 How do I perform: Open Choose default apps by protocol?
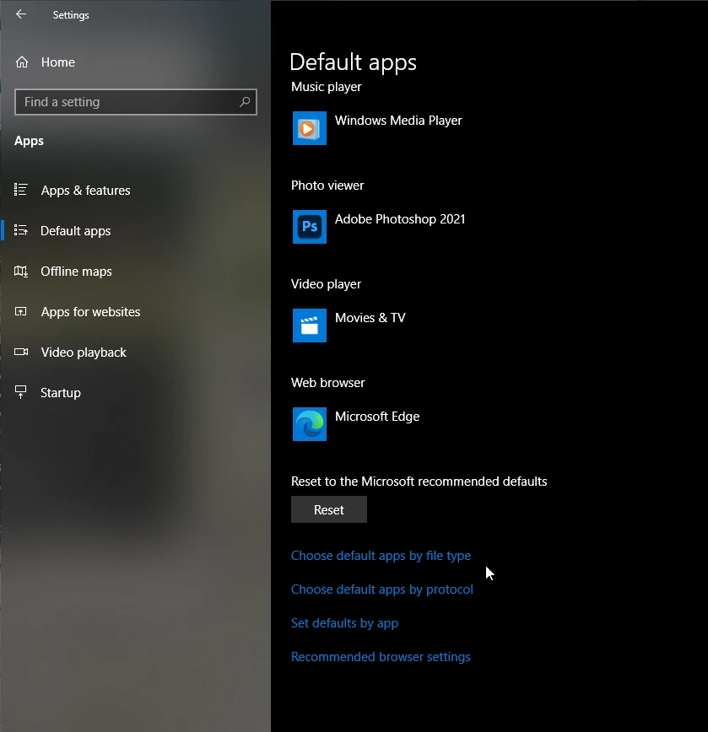(382, 589)
